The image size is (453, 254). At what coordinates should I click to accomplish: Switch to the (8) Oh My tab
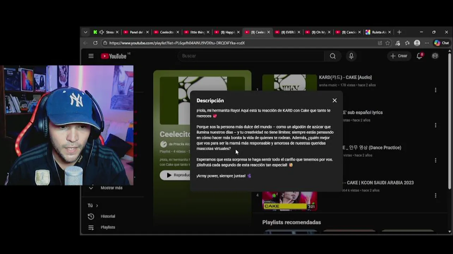(318, 32)
